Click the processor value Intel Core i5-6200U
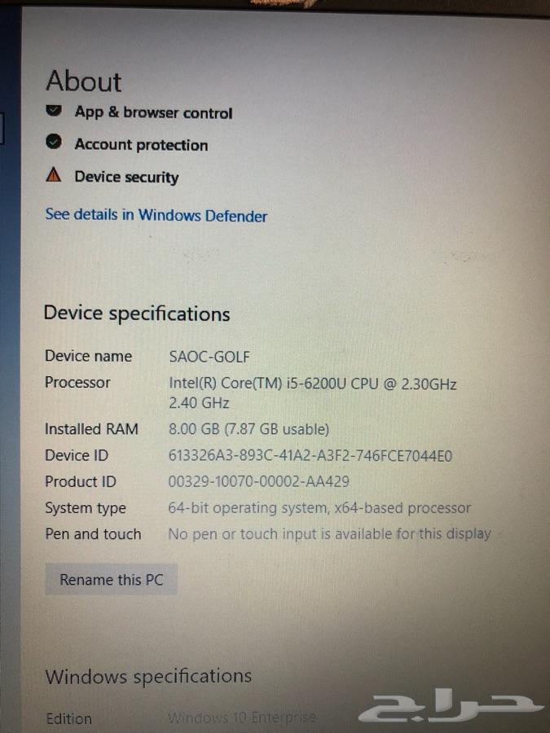Viewport: 550px width, 733px height. coord(312,393)
